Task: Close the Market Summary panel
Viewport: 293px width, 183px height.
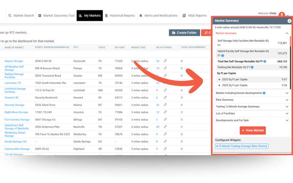Action: point(289,21)
